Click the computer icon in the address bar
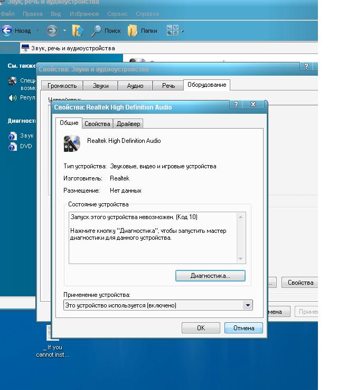 (x=25, y=48)
